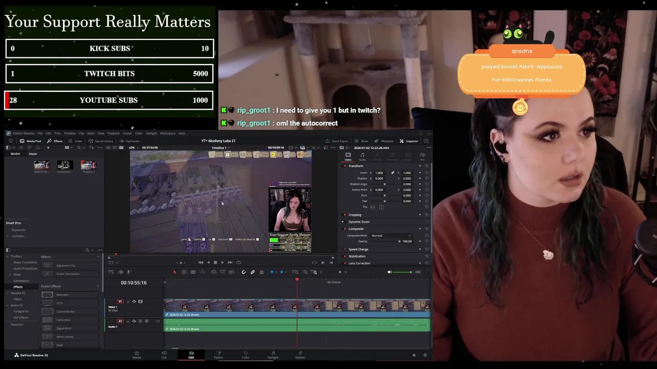Screen dimensions: 657x369
Task: Open the Audio tab in Inspector
Action: pyautogui.click(x=362, y=156)
